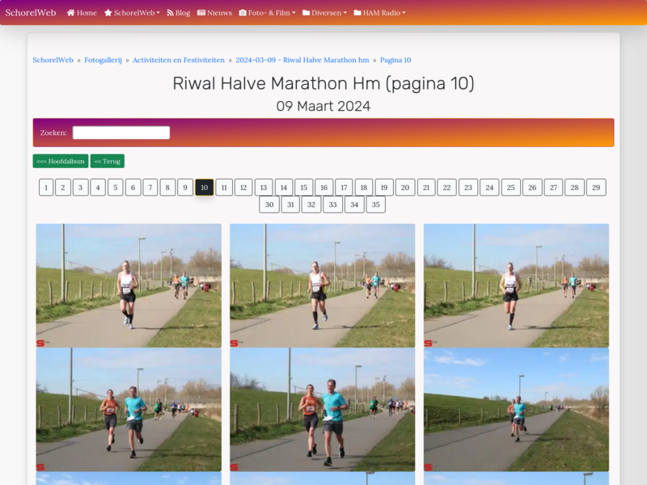647x485 pixels.
Task: Go to gallery page 4
Action: (x=98, y=188)
